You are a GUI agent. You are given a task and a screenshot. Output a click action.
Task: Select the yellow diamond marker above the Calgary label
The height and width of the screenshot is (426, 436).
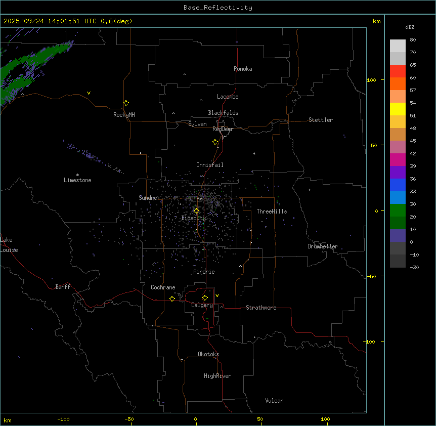pos(205,297)
